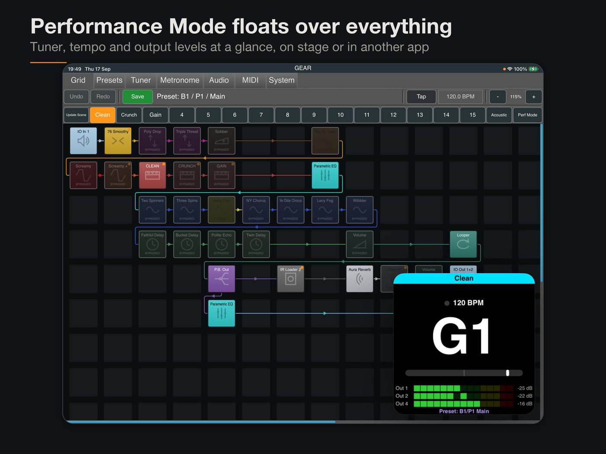Increase zoom with the plus button
Screen dimensions: 606x454
534,97
